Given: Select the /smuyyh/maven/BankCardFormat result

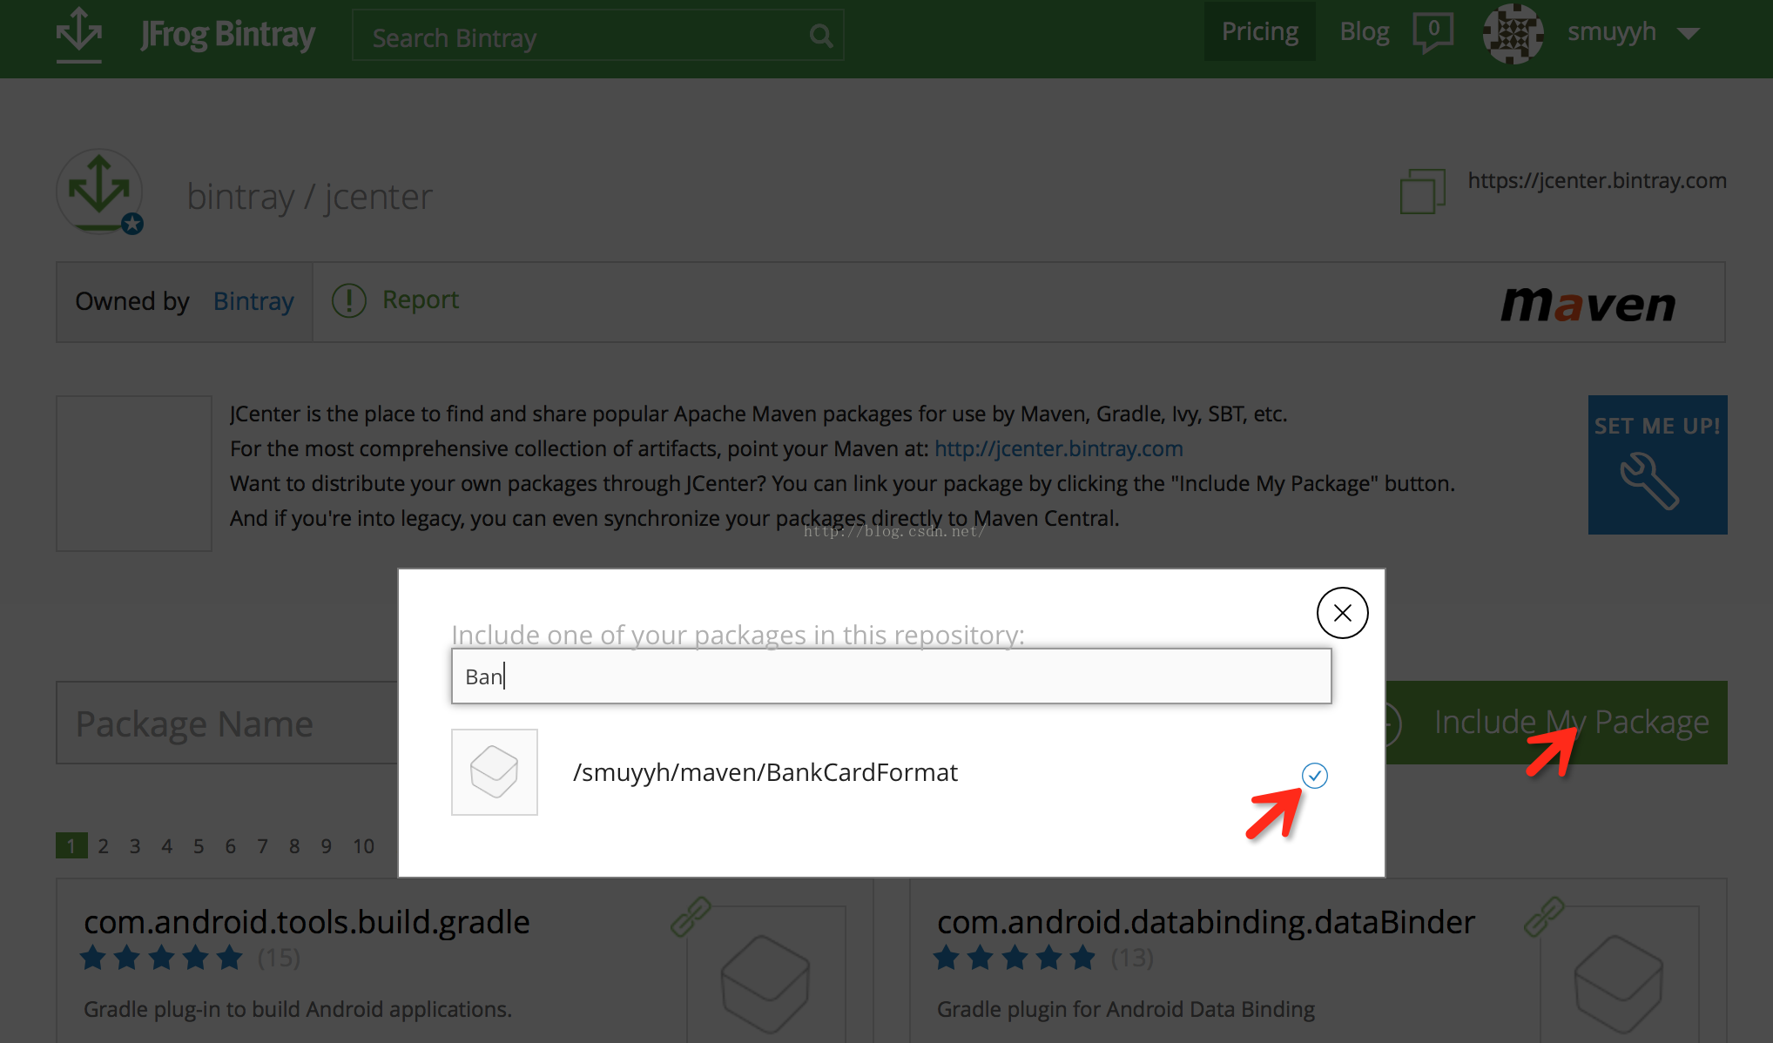Looking at the screenshot, I should pos(765,772).
